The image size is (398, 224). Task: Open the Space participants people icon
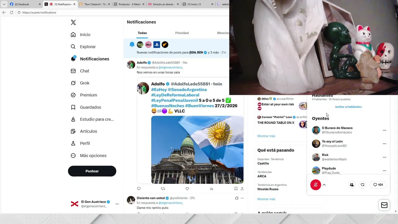click(x=352, y=185)
